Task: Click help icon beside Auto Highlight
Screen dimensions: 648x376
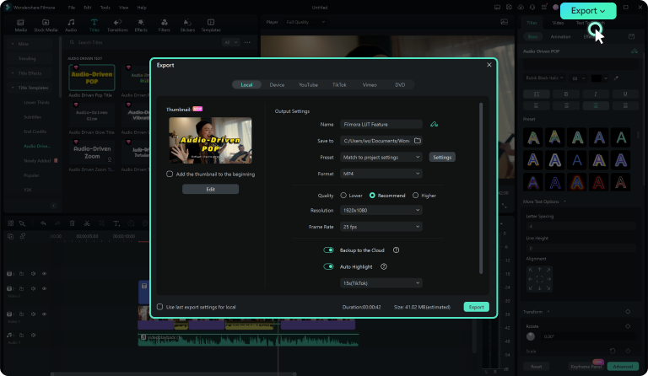Action: 384,266
